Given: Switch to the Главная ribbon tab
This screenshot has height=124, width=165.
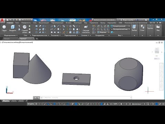Looking at the screenshot, I should (10, 23).
